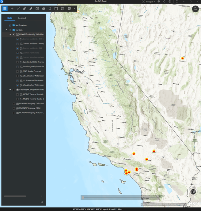The width and height of the screenshot is (201, 211).
Task: Enable NWS Smoke Forecast layer
Action: pyautogui.click(x=17, y=71)
